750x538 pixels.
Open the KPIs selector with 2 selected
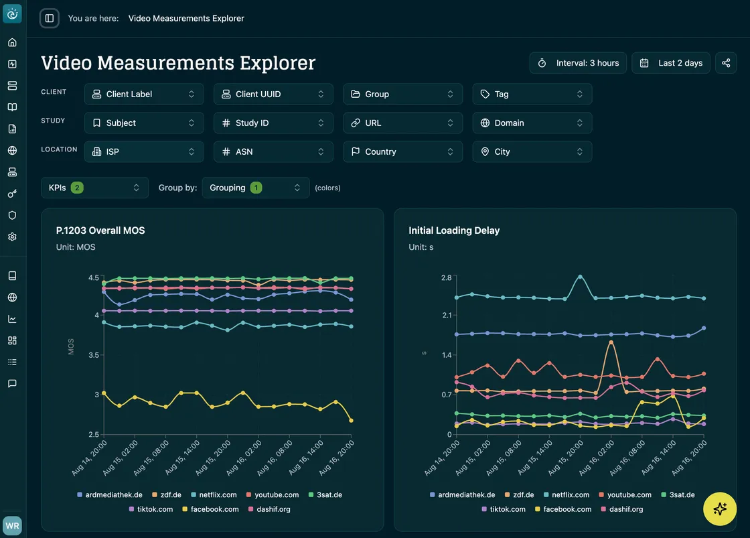click(x=94, y=188)
